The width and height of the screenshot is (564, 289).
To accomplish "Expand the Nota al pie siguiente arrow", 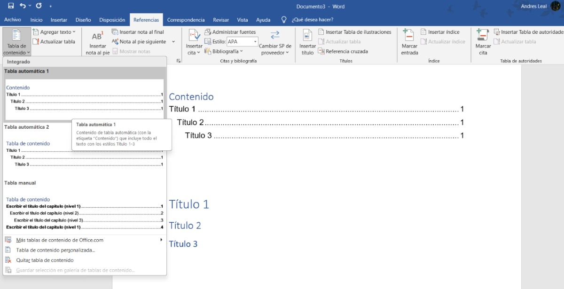I will click(x=173, y=42).
